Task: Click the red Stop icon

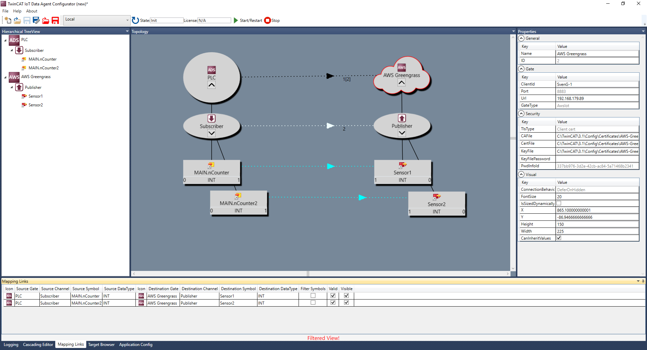Action: pos(268,21)
